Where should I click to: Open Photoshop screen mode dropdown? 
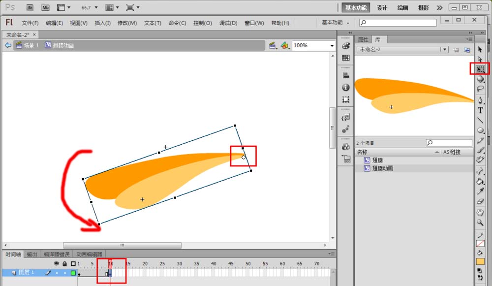pyautogui.click(x=133, y=7)
